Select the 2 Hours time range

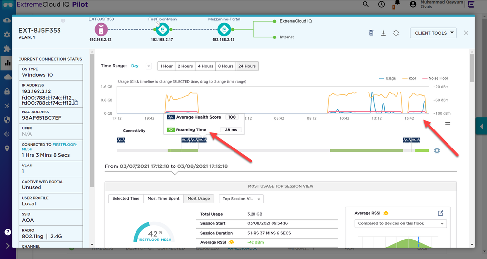[185, 66]
